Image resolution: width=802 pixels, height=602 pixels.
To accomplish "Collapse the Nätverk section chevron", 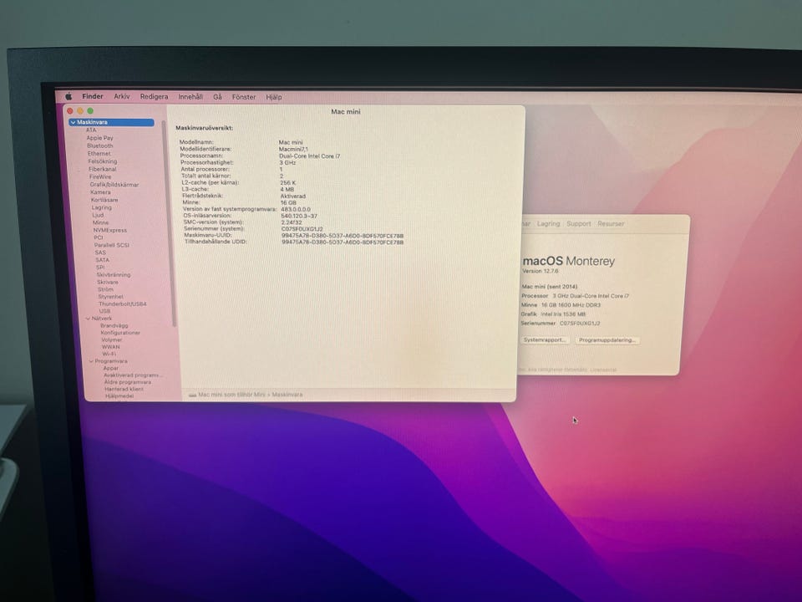I will [x=88, y=319].
